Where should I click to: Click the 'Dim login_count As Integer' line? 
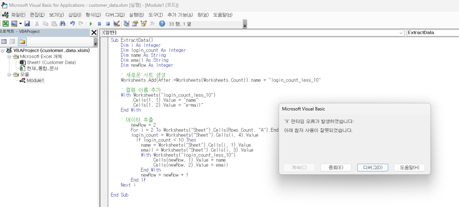[x=153, y=50]
